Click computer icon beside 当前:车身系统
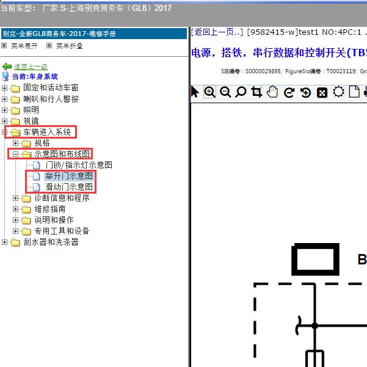 [5, 76]
